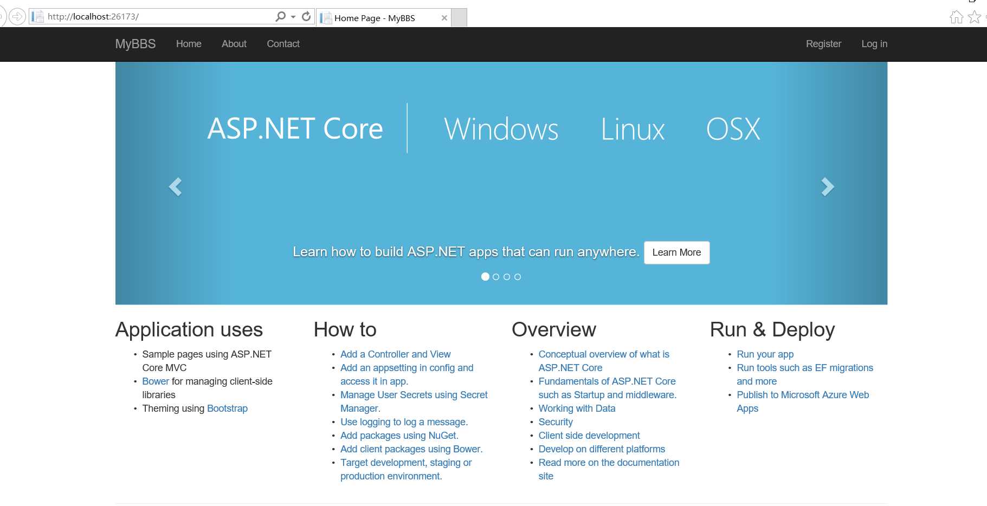Image resolution: width=987 pixels, height=506 pixels.
Task: Click the browser forward arrow button
Action: (17, 17)
